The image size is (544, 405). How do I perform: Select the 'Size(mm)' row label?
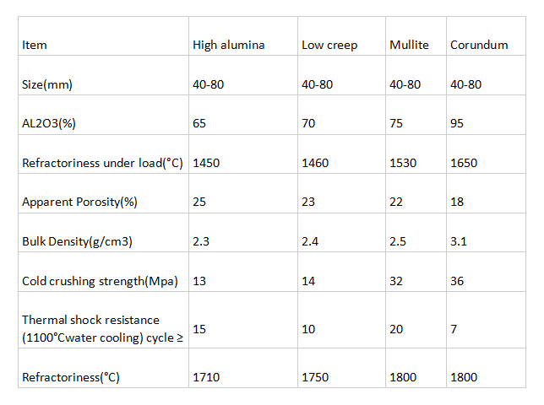(49, 84)
